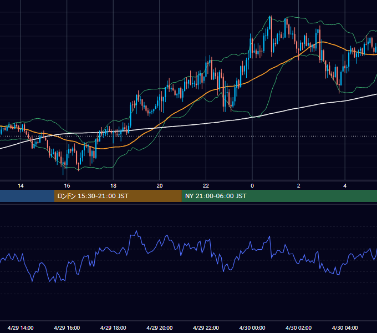The width and height of the screenshot is (377, 333).
Task: Click the 4/30 02:00 date label
Action: click(x=298, y=327)
